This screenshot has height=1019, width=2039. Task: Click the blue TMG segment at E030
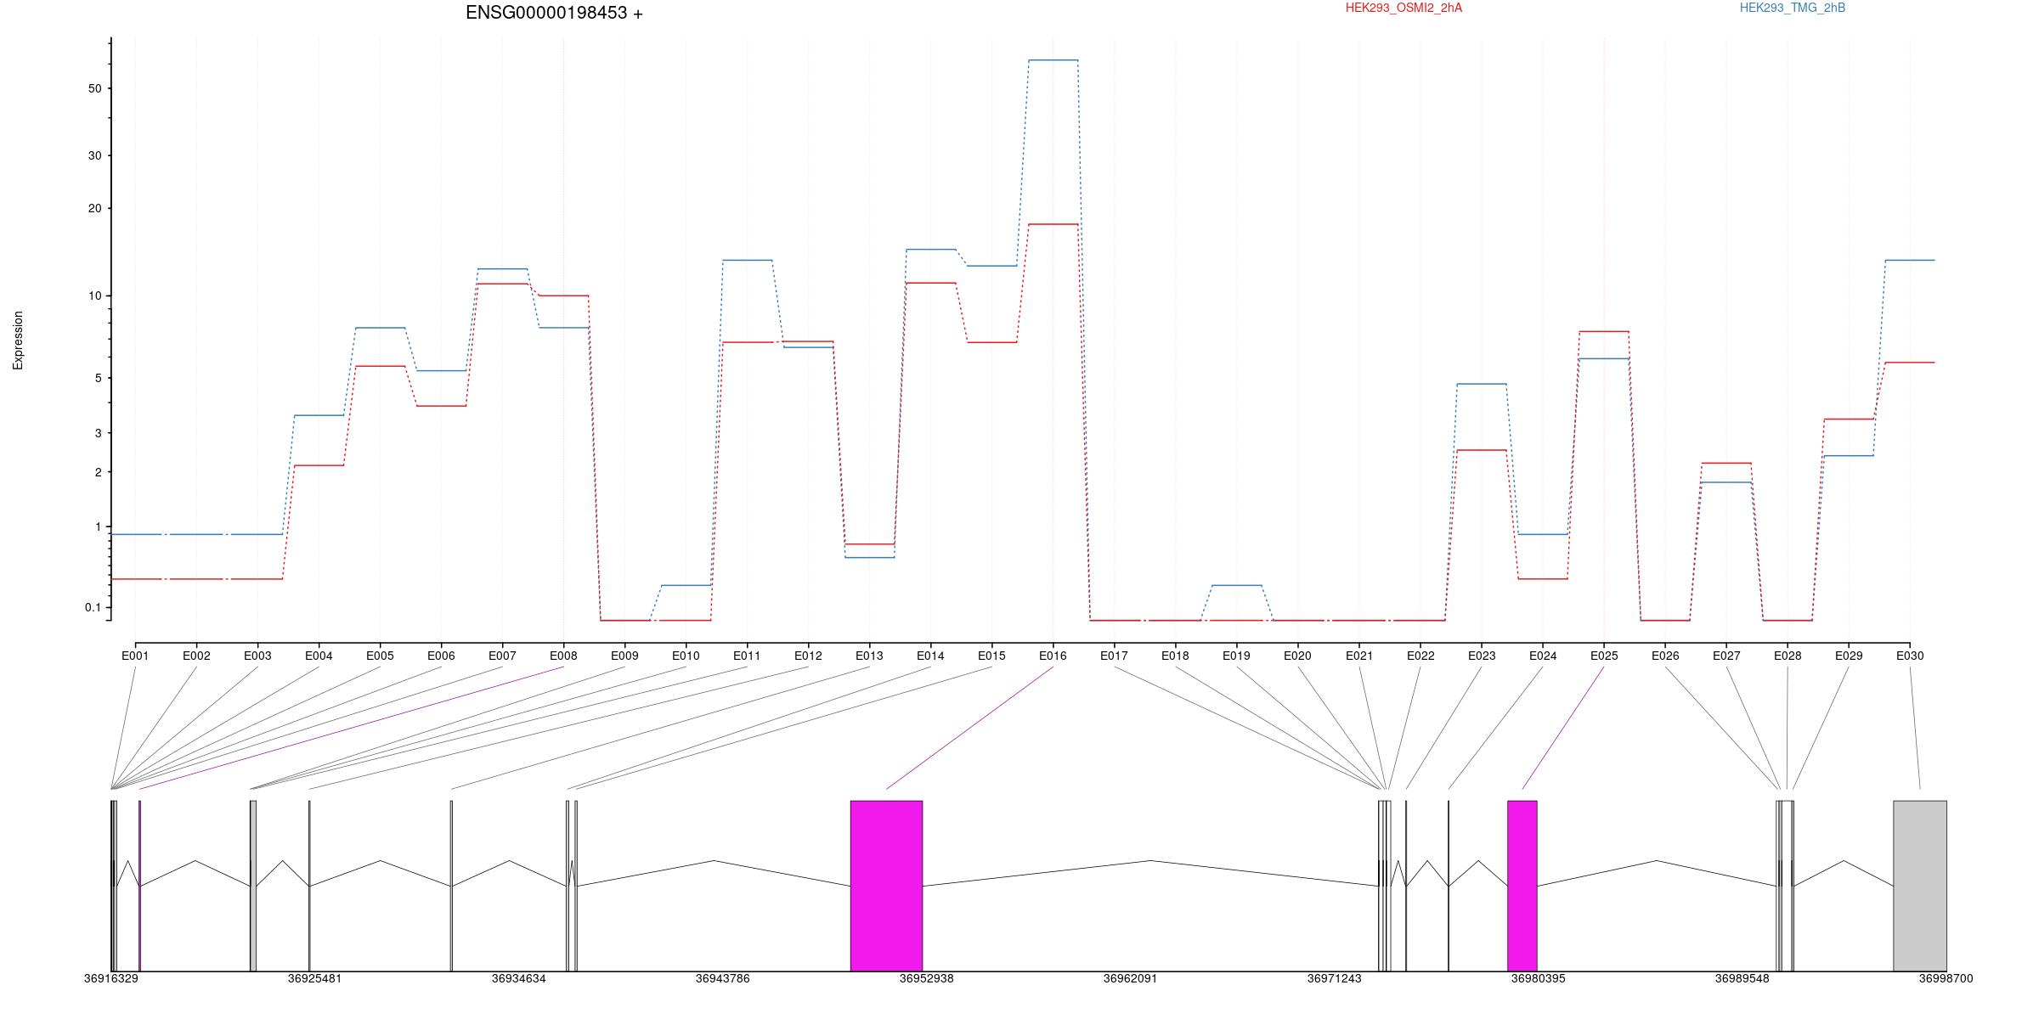1910,260
